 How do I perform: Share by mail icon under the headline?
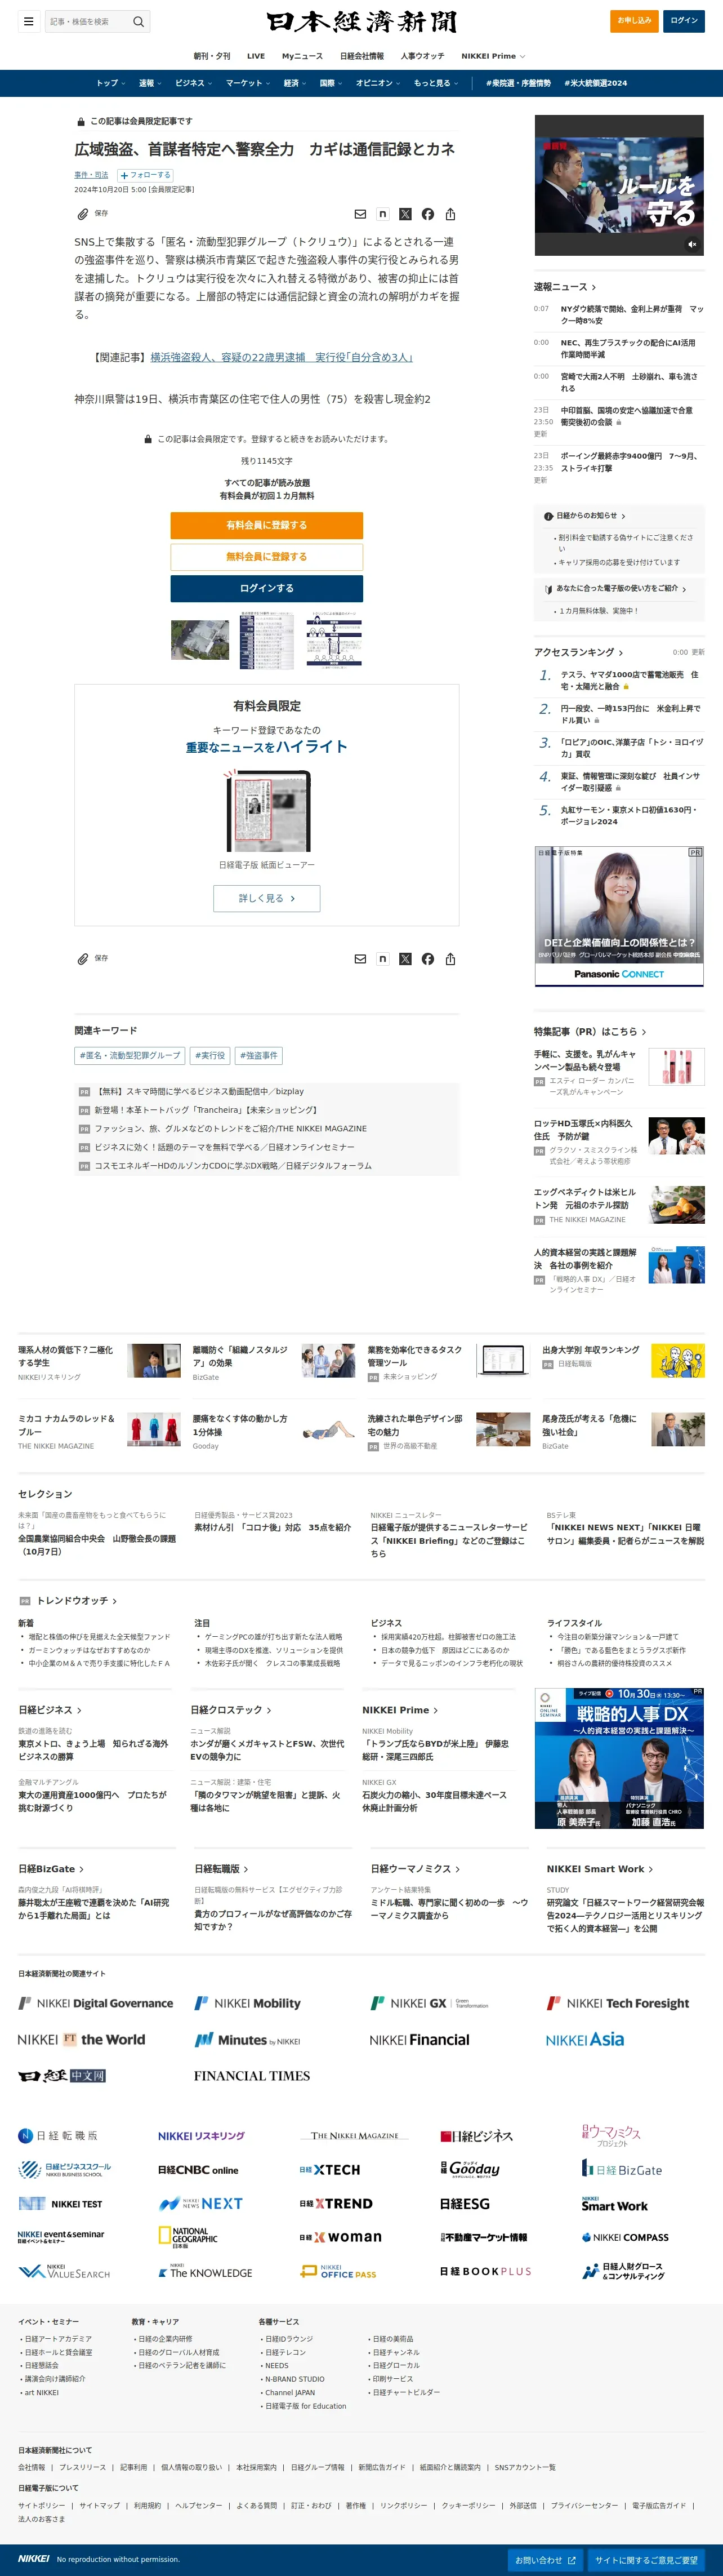click(x=360, y=214)
